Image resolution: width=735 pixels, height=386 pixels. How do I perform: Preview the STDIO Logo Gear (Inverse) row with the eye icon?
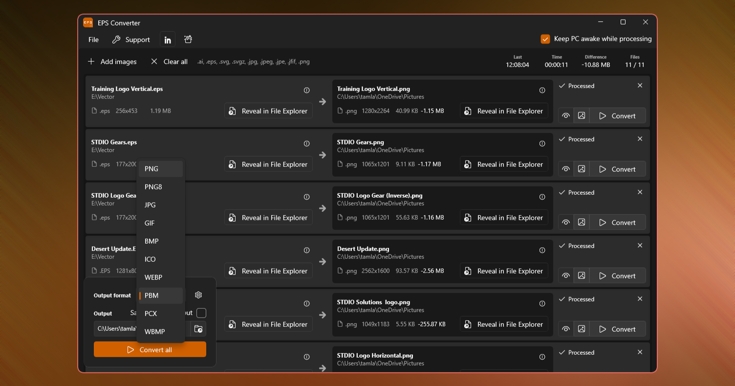coord(566,223)
